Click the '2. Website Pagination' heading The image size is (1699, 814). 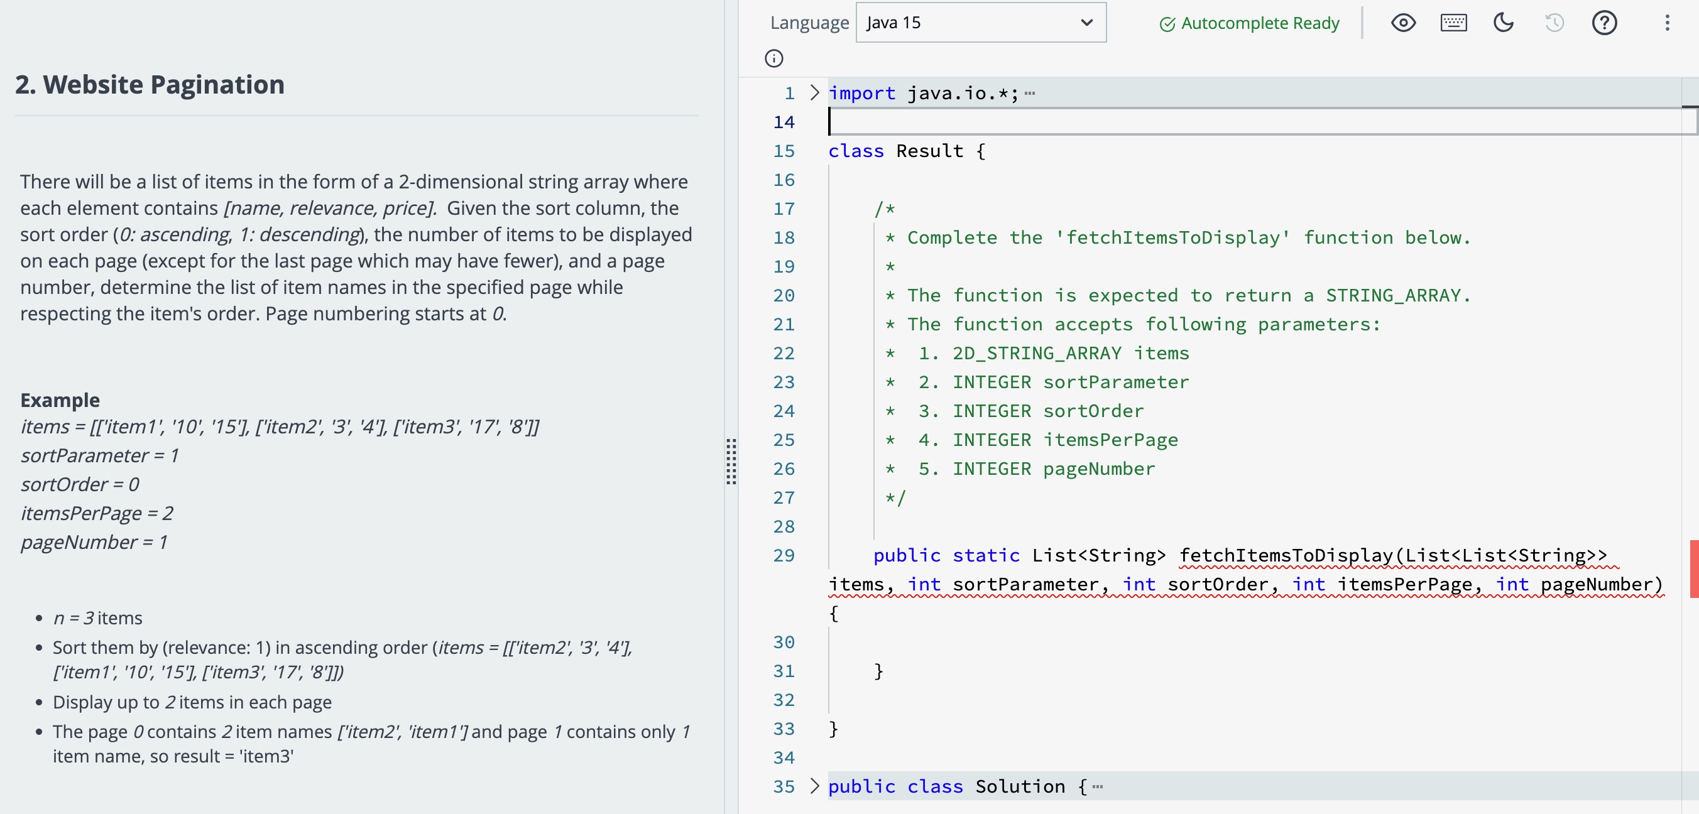tap(150, 84)
